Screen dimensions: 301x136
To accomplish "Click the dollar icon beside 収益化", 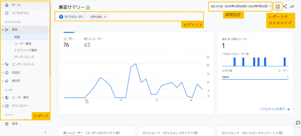I will point(7,73).
